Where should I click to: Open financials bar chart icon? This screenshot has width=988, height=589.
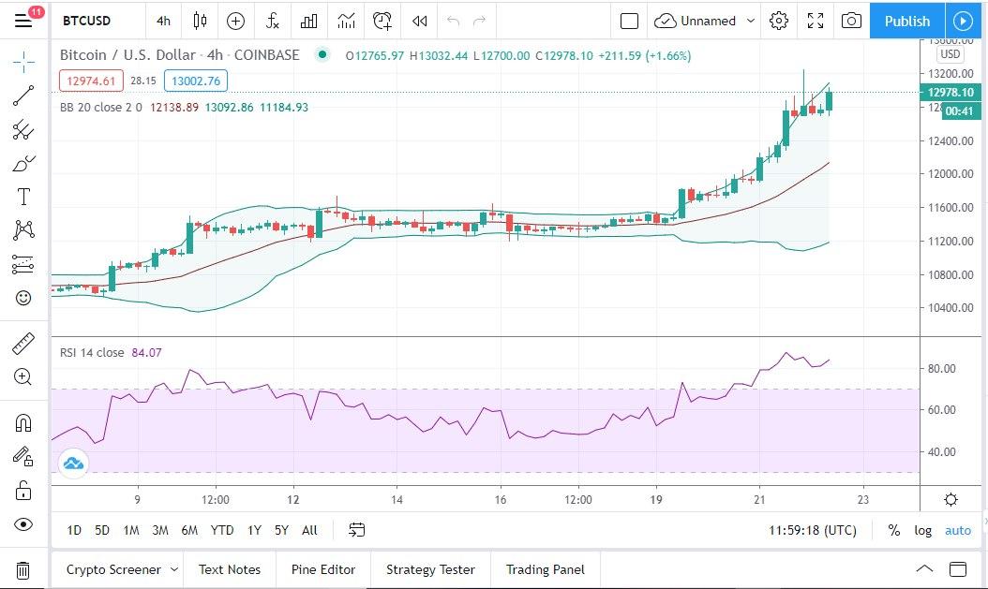[308, 21]
